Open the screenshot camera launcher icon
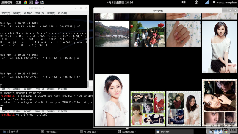 (x=42, y=2)
